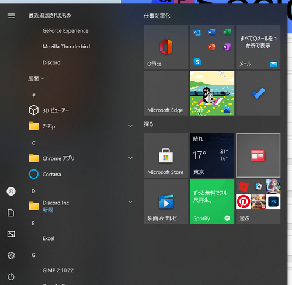The image size is (292, 285).
Task: Open Settings via gear icon
Action: tap(11, 255)
